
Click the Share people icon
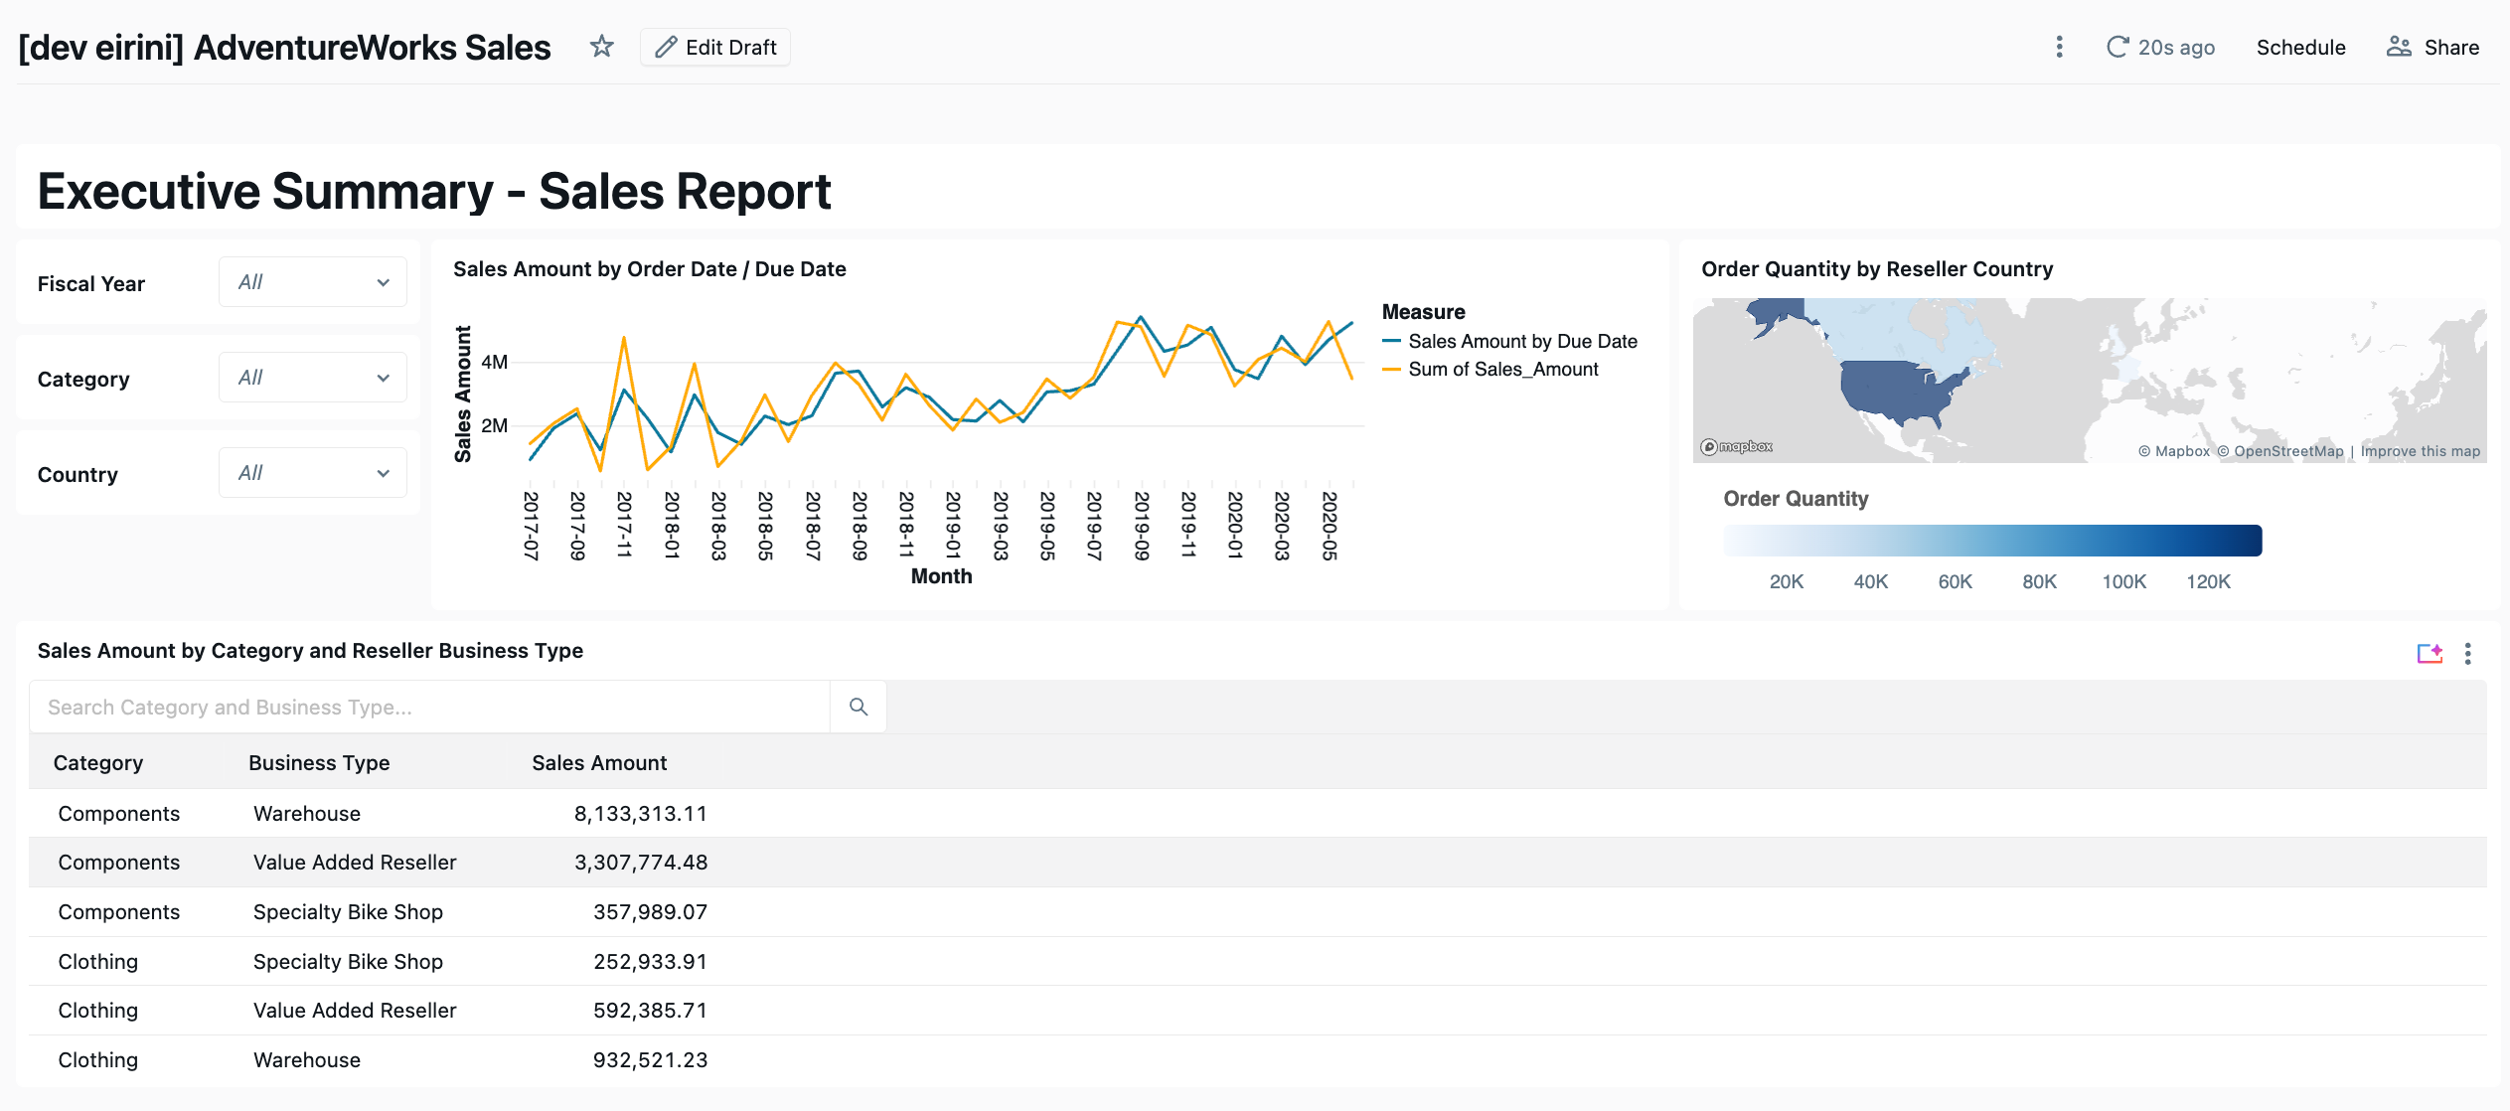pyautogui.click(x=2399, y=47)
